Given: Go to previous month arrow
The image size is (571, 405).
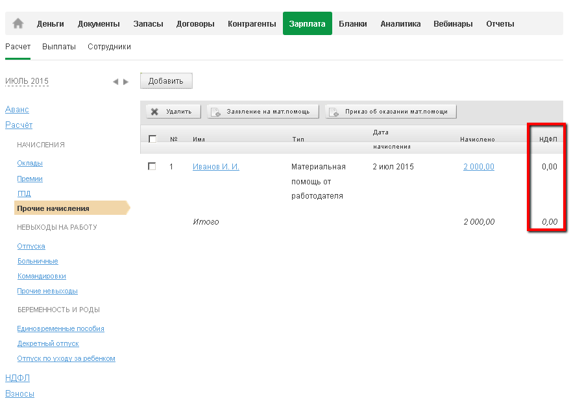Looking at the screenshot, I should [x=115, y=82].
